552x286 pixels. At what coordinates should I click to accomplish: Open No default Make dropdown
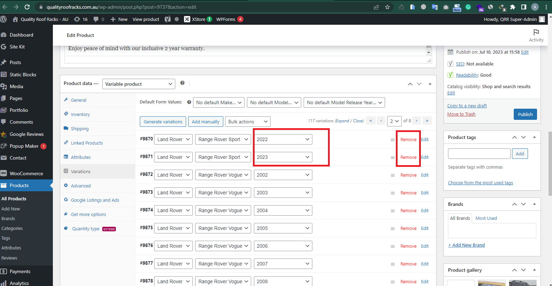(219, 102)
